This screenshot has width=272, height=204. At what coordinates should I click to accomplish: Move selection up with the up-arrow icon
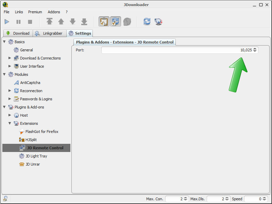(61, 21)
